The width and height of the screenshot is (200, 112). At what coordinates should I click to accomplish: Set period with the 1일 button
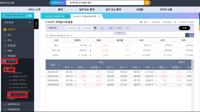[x=102, y=28]
